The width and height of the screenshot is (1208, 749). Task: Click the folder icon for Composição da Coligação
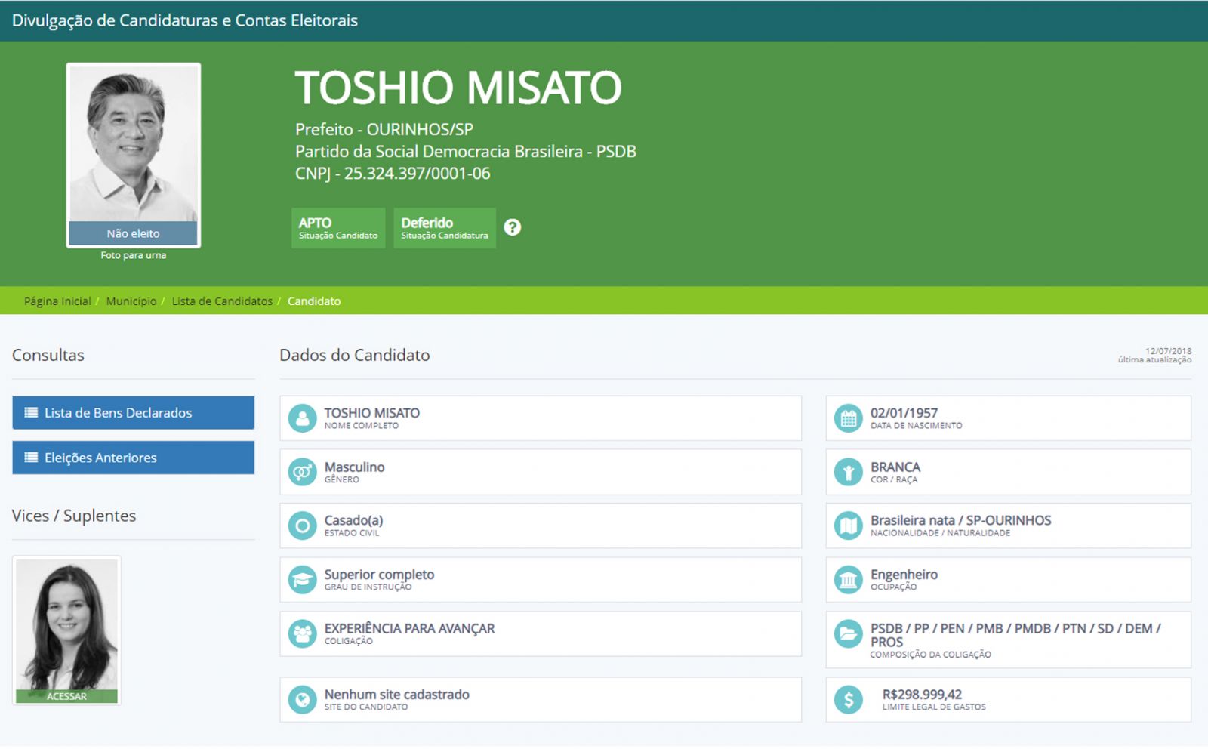pos(848,633)
